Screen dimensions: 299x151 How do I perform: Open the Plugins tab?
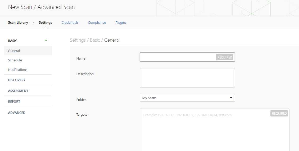121,23
